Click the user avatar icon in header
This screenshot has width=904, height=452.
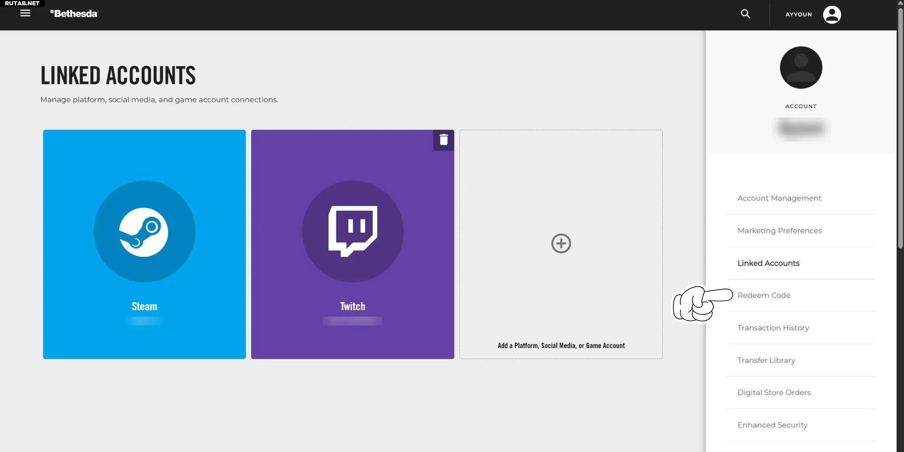pyautogui.click(x=832, y=15)
